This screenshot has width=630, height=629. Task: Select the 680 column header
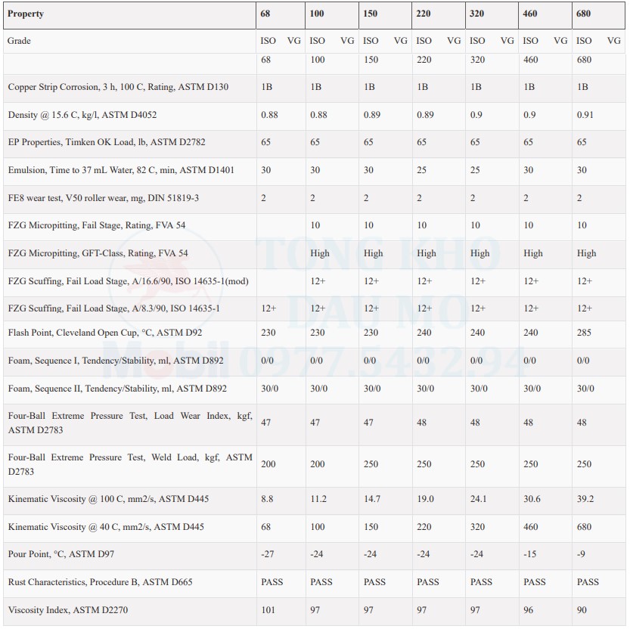click(x=583, y=14)
